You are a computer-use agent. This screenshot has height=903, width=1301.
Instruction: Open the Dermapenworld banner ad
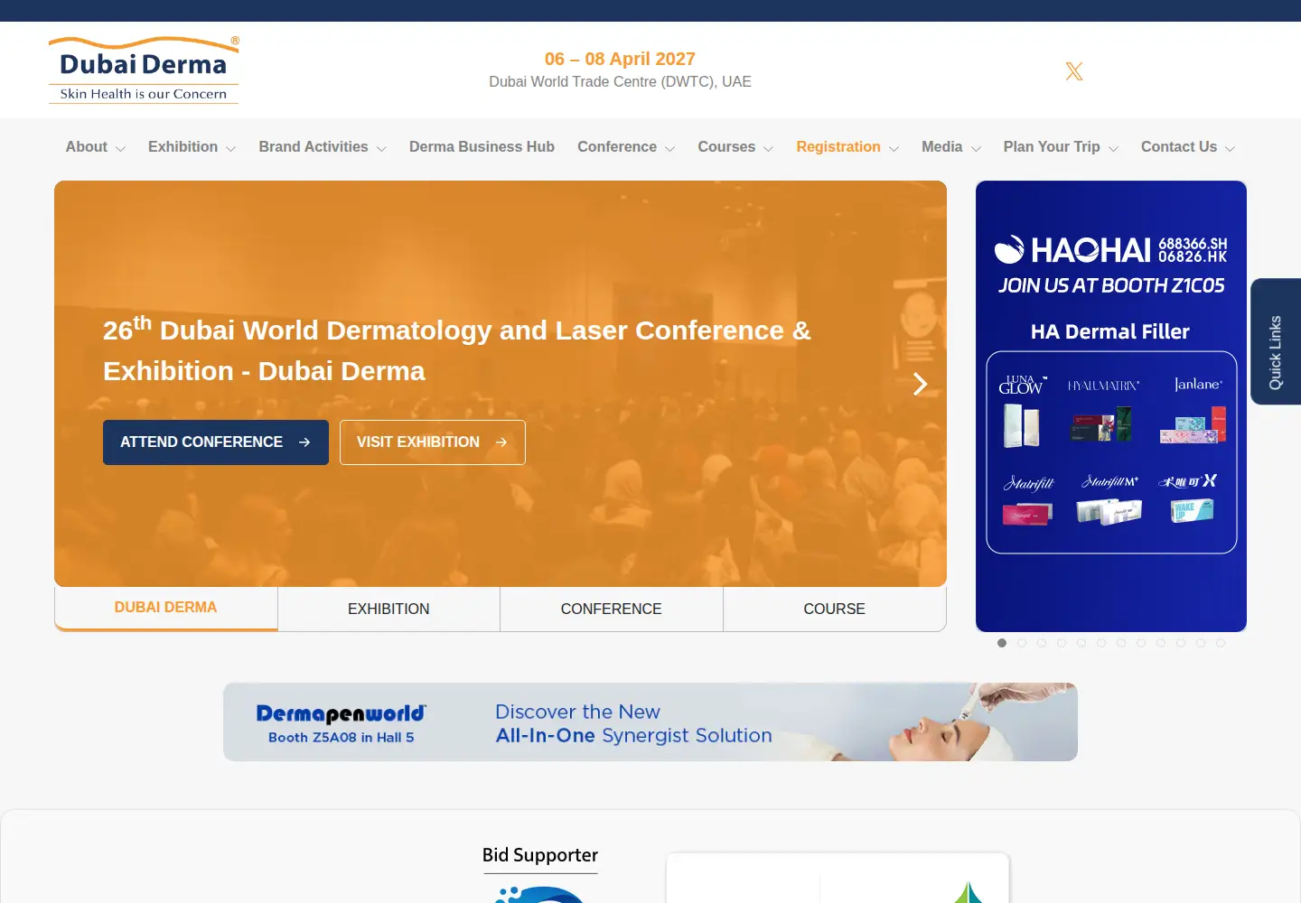point(650,721)
